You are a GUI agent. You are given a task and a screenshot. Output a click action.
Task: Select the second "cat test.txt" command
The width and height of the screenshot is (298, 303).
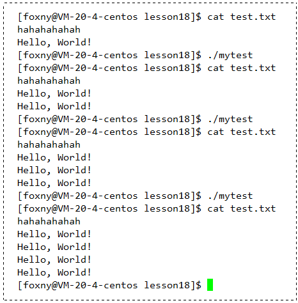click(x=242, y=68)
